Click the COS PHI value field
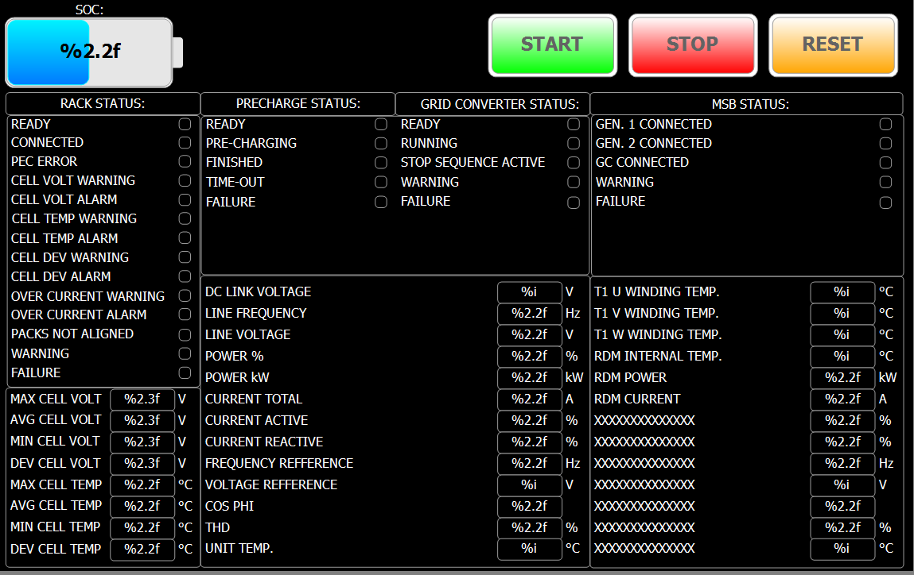This screenshot has width=914, height=575. tap(529, 507)
